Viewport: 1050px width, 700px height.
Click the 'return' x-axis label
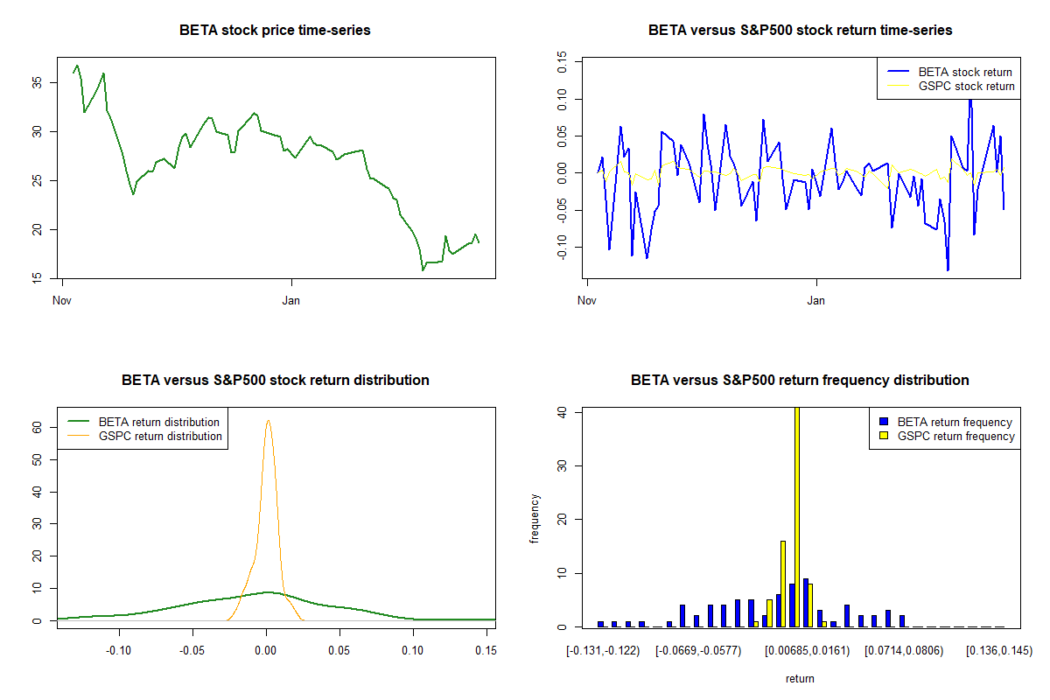[800, 678]
